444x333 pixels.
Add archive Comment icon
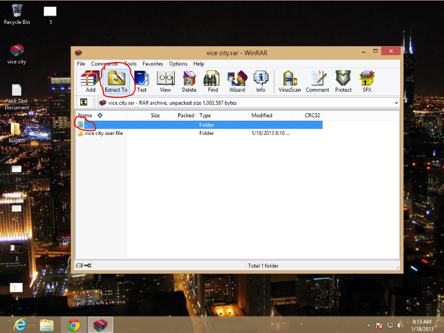318,81
